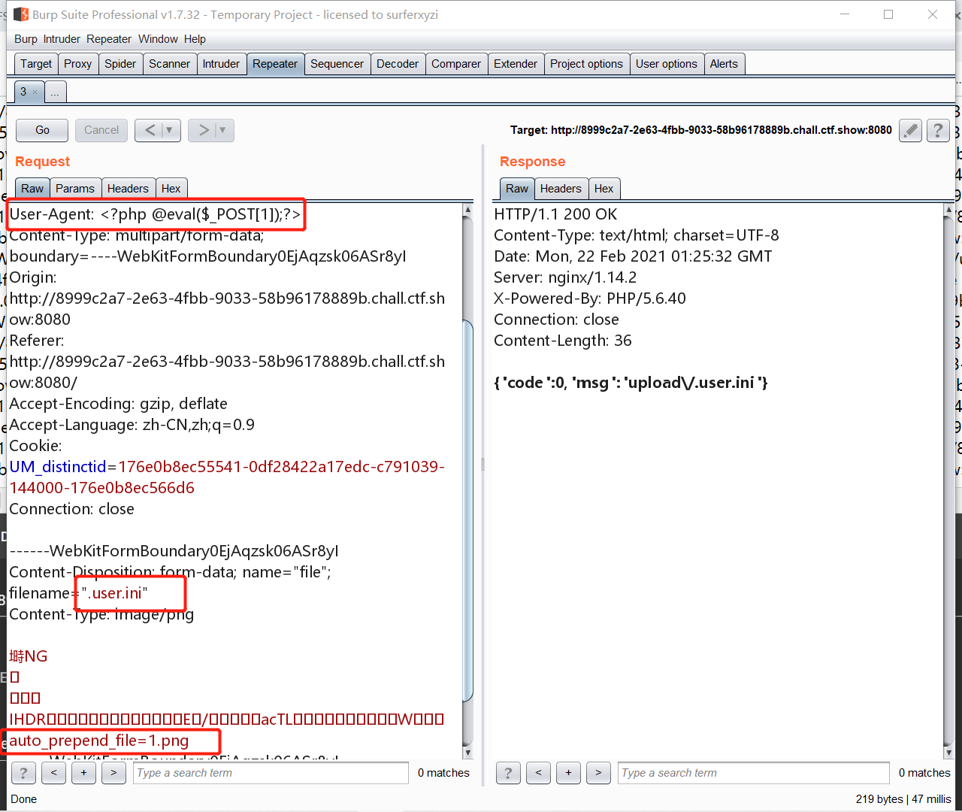Jump to next response search match
The height and width of the screenshot is (812, 962).
[x=598, y=773]
